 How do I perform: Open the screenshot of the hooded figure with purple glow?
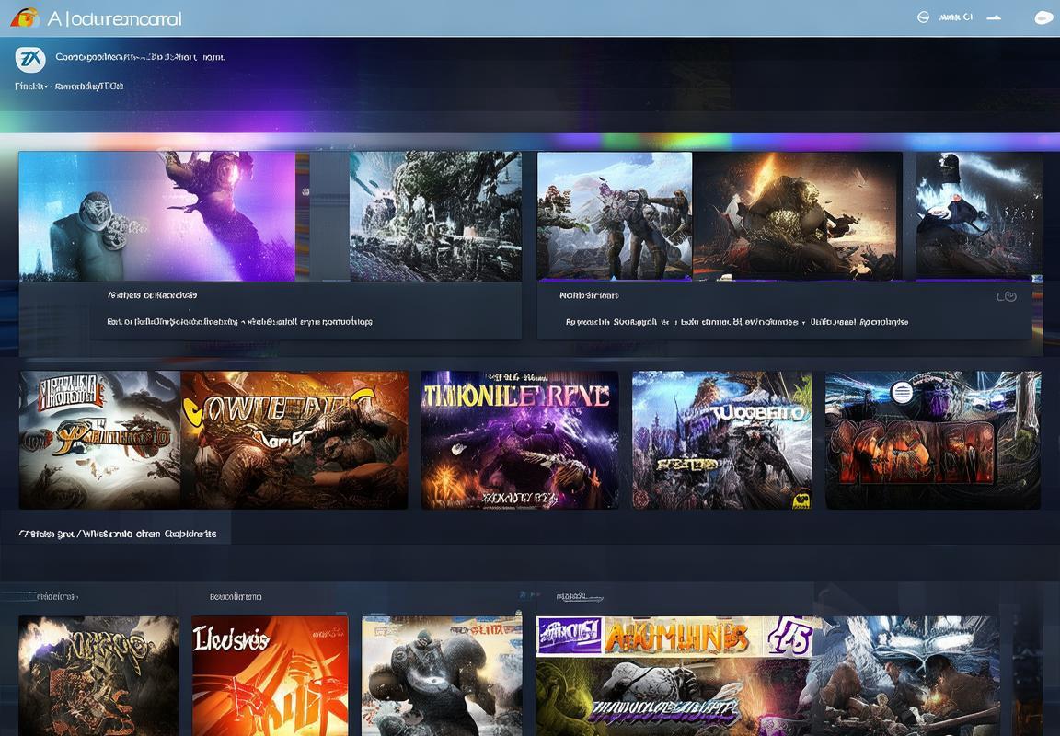[x=156, y=215]
